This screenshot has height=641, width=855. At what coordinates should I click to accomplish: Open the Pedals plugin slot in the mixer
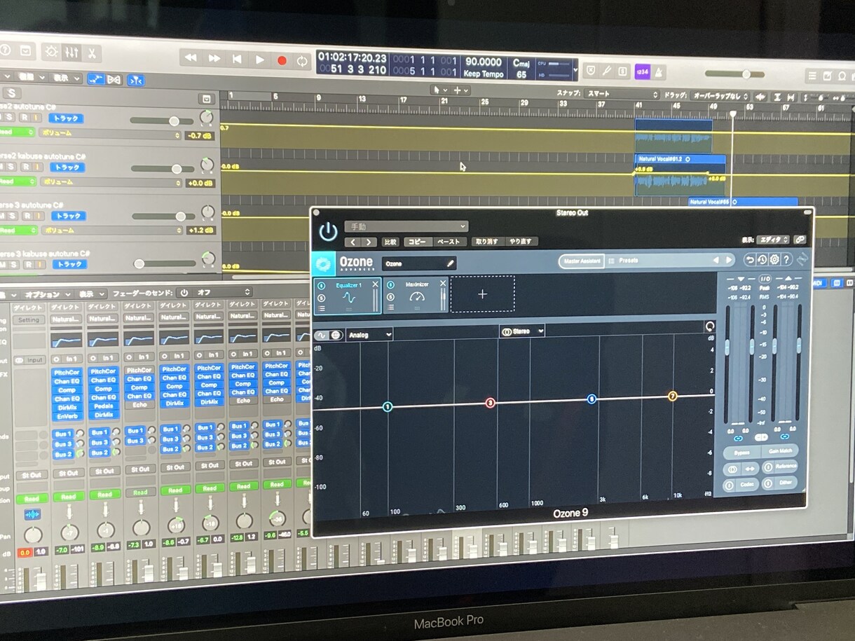pos(104,406)
